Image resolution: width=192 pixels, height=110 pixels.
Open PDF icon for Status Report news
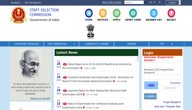click(82, 68)
